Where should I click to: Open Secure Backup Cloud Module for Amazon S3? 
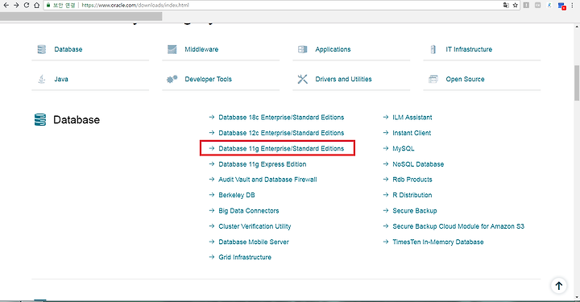pyautogui.click(x=458, y=226)
